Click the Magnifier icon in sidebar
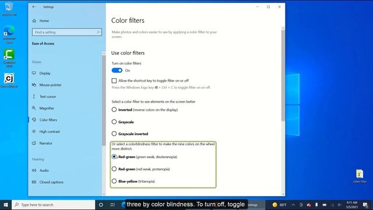The image size is (373, 210). point(34,108)
